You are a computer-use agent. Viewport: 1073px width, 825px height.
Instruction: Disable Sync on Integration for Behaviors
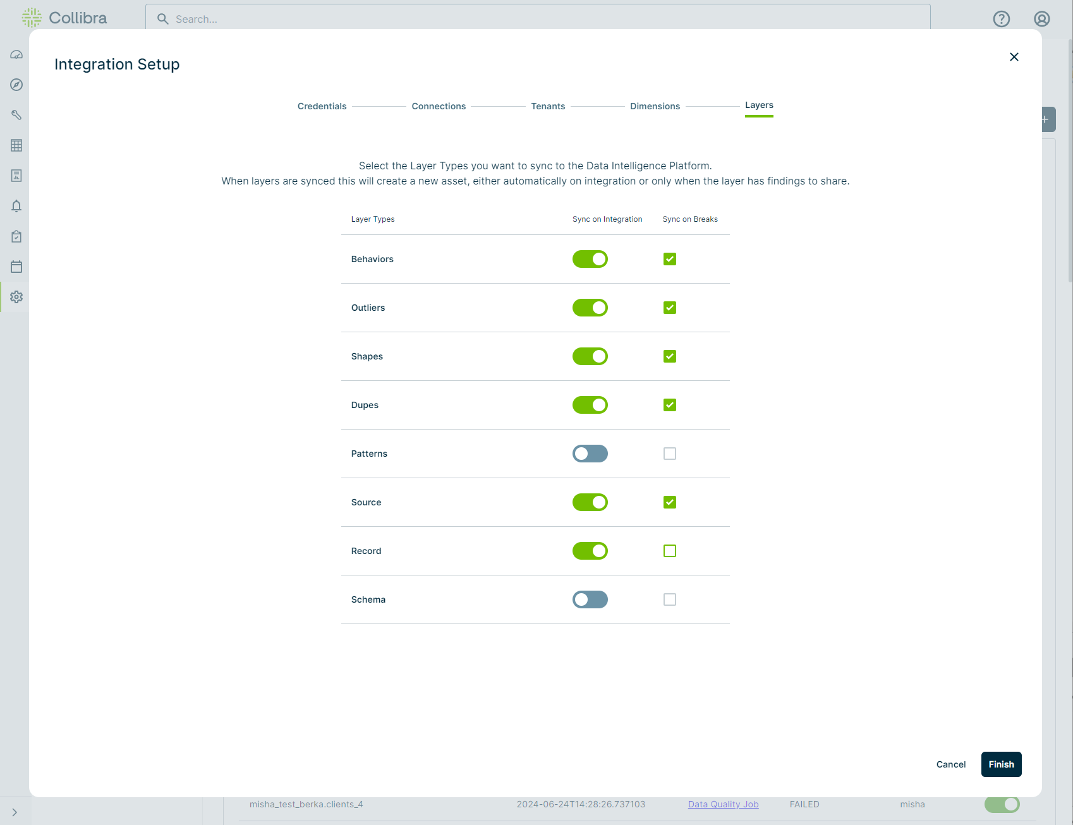(x=590, y=259)
